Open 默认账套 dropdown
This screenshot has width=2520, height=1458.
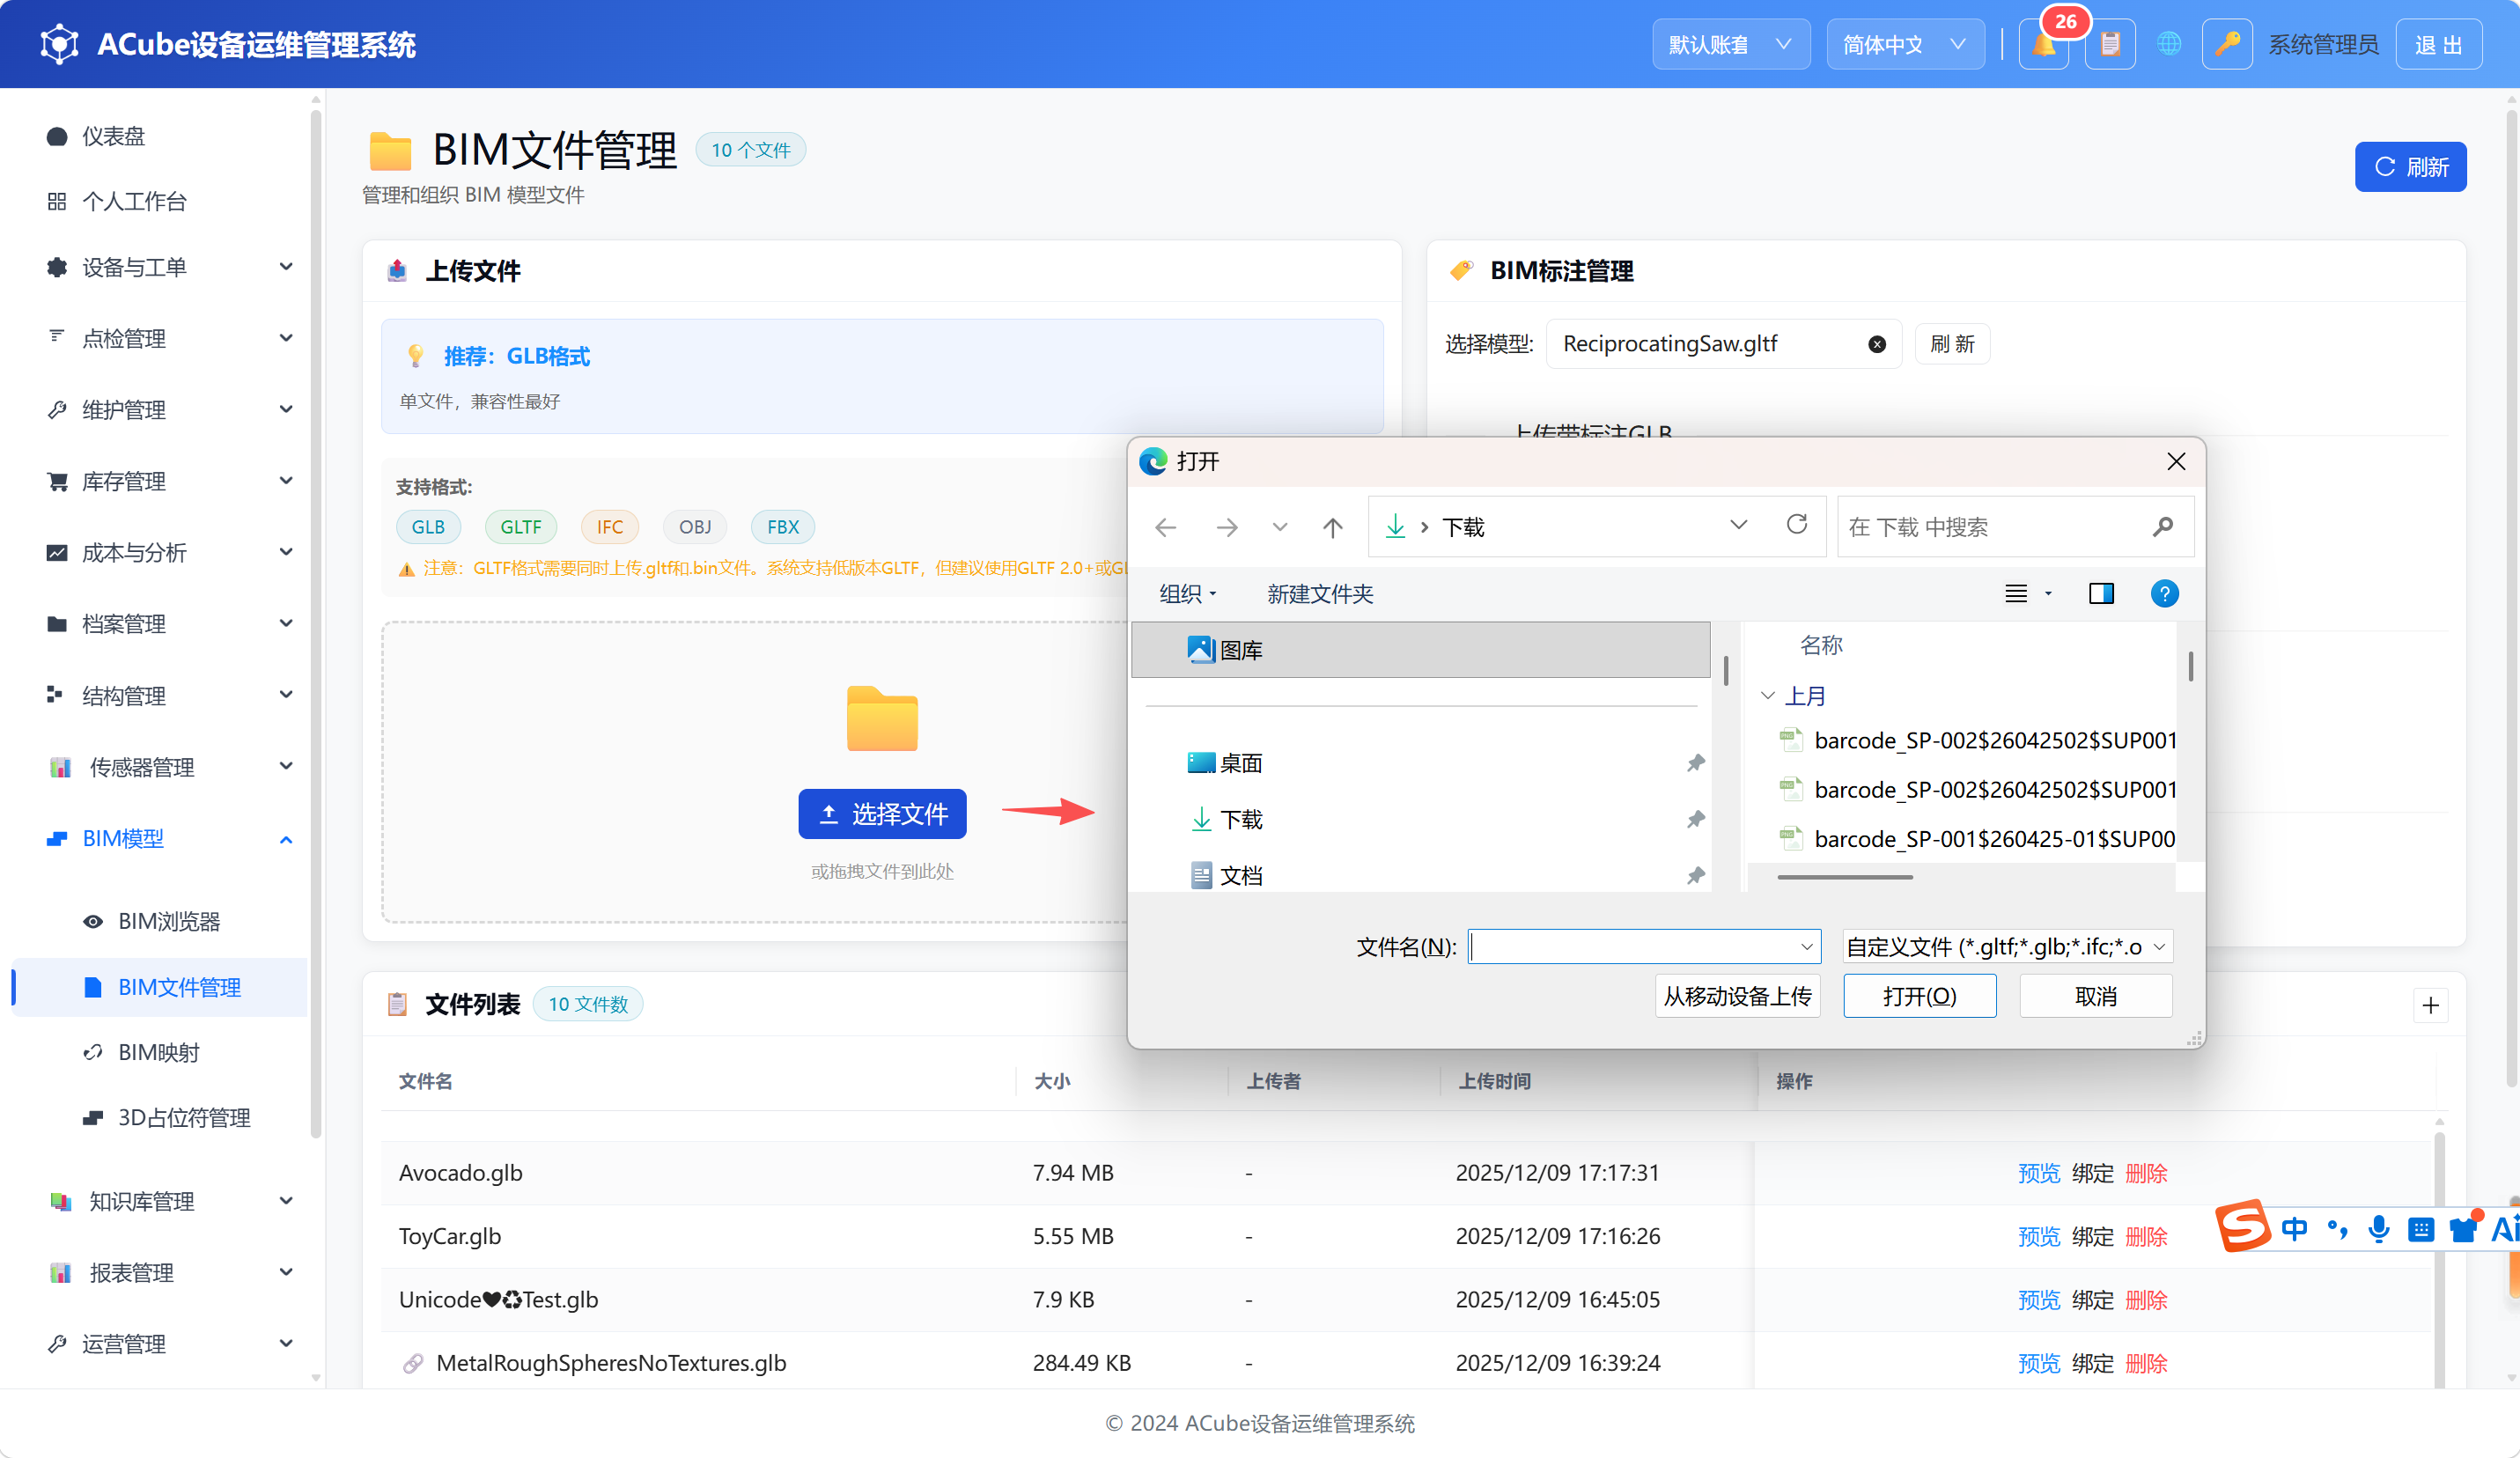1730,45
